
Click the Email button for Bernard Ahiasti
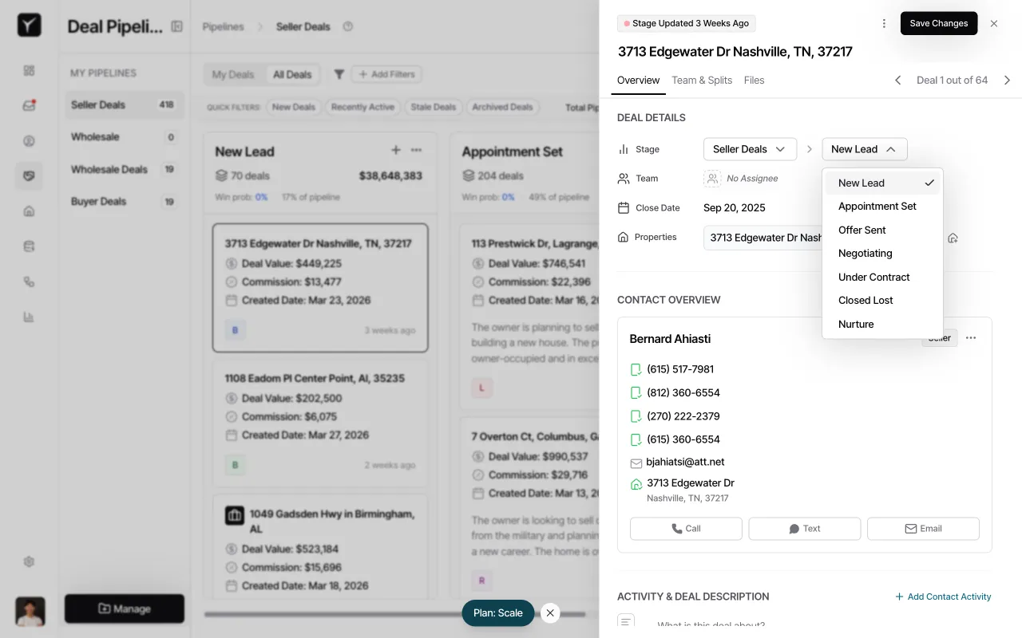923,528
